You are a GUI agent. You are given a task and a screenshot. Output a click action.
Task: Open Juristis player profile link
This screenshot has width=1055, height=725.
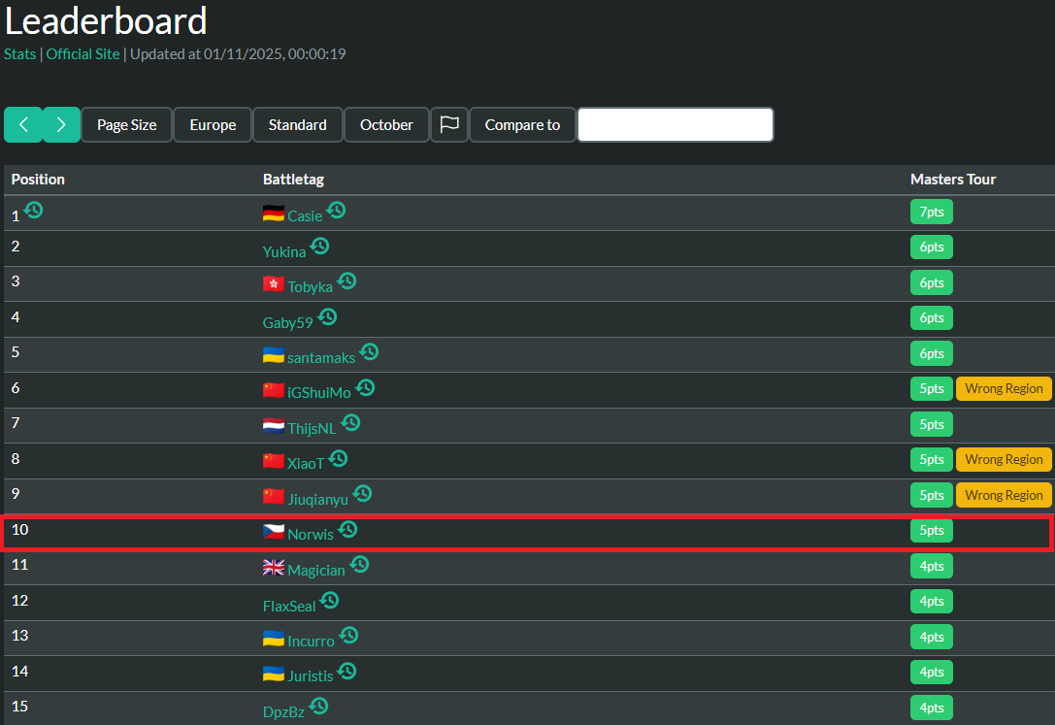311,676
